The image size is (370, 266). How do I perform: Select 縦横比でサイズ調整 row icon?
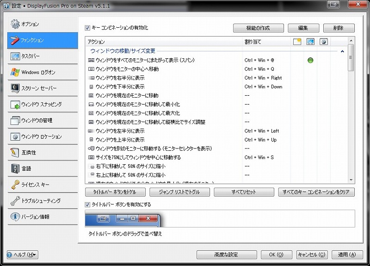pos(91,122)
